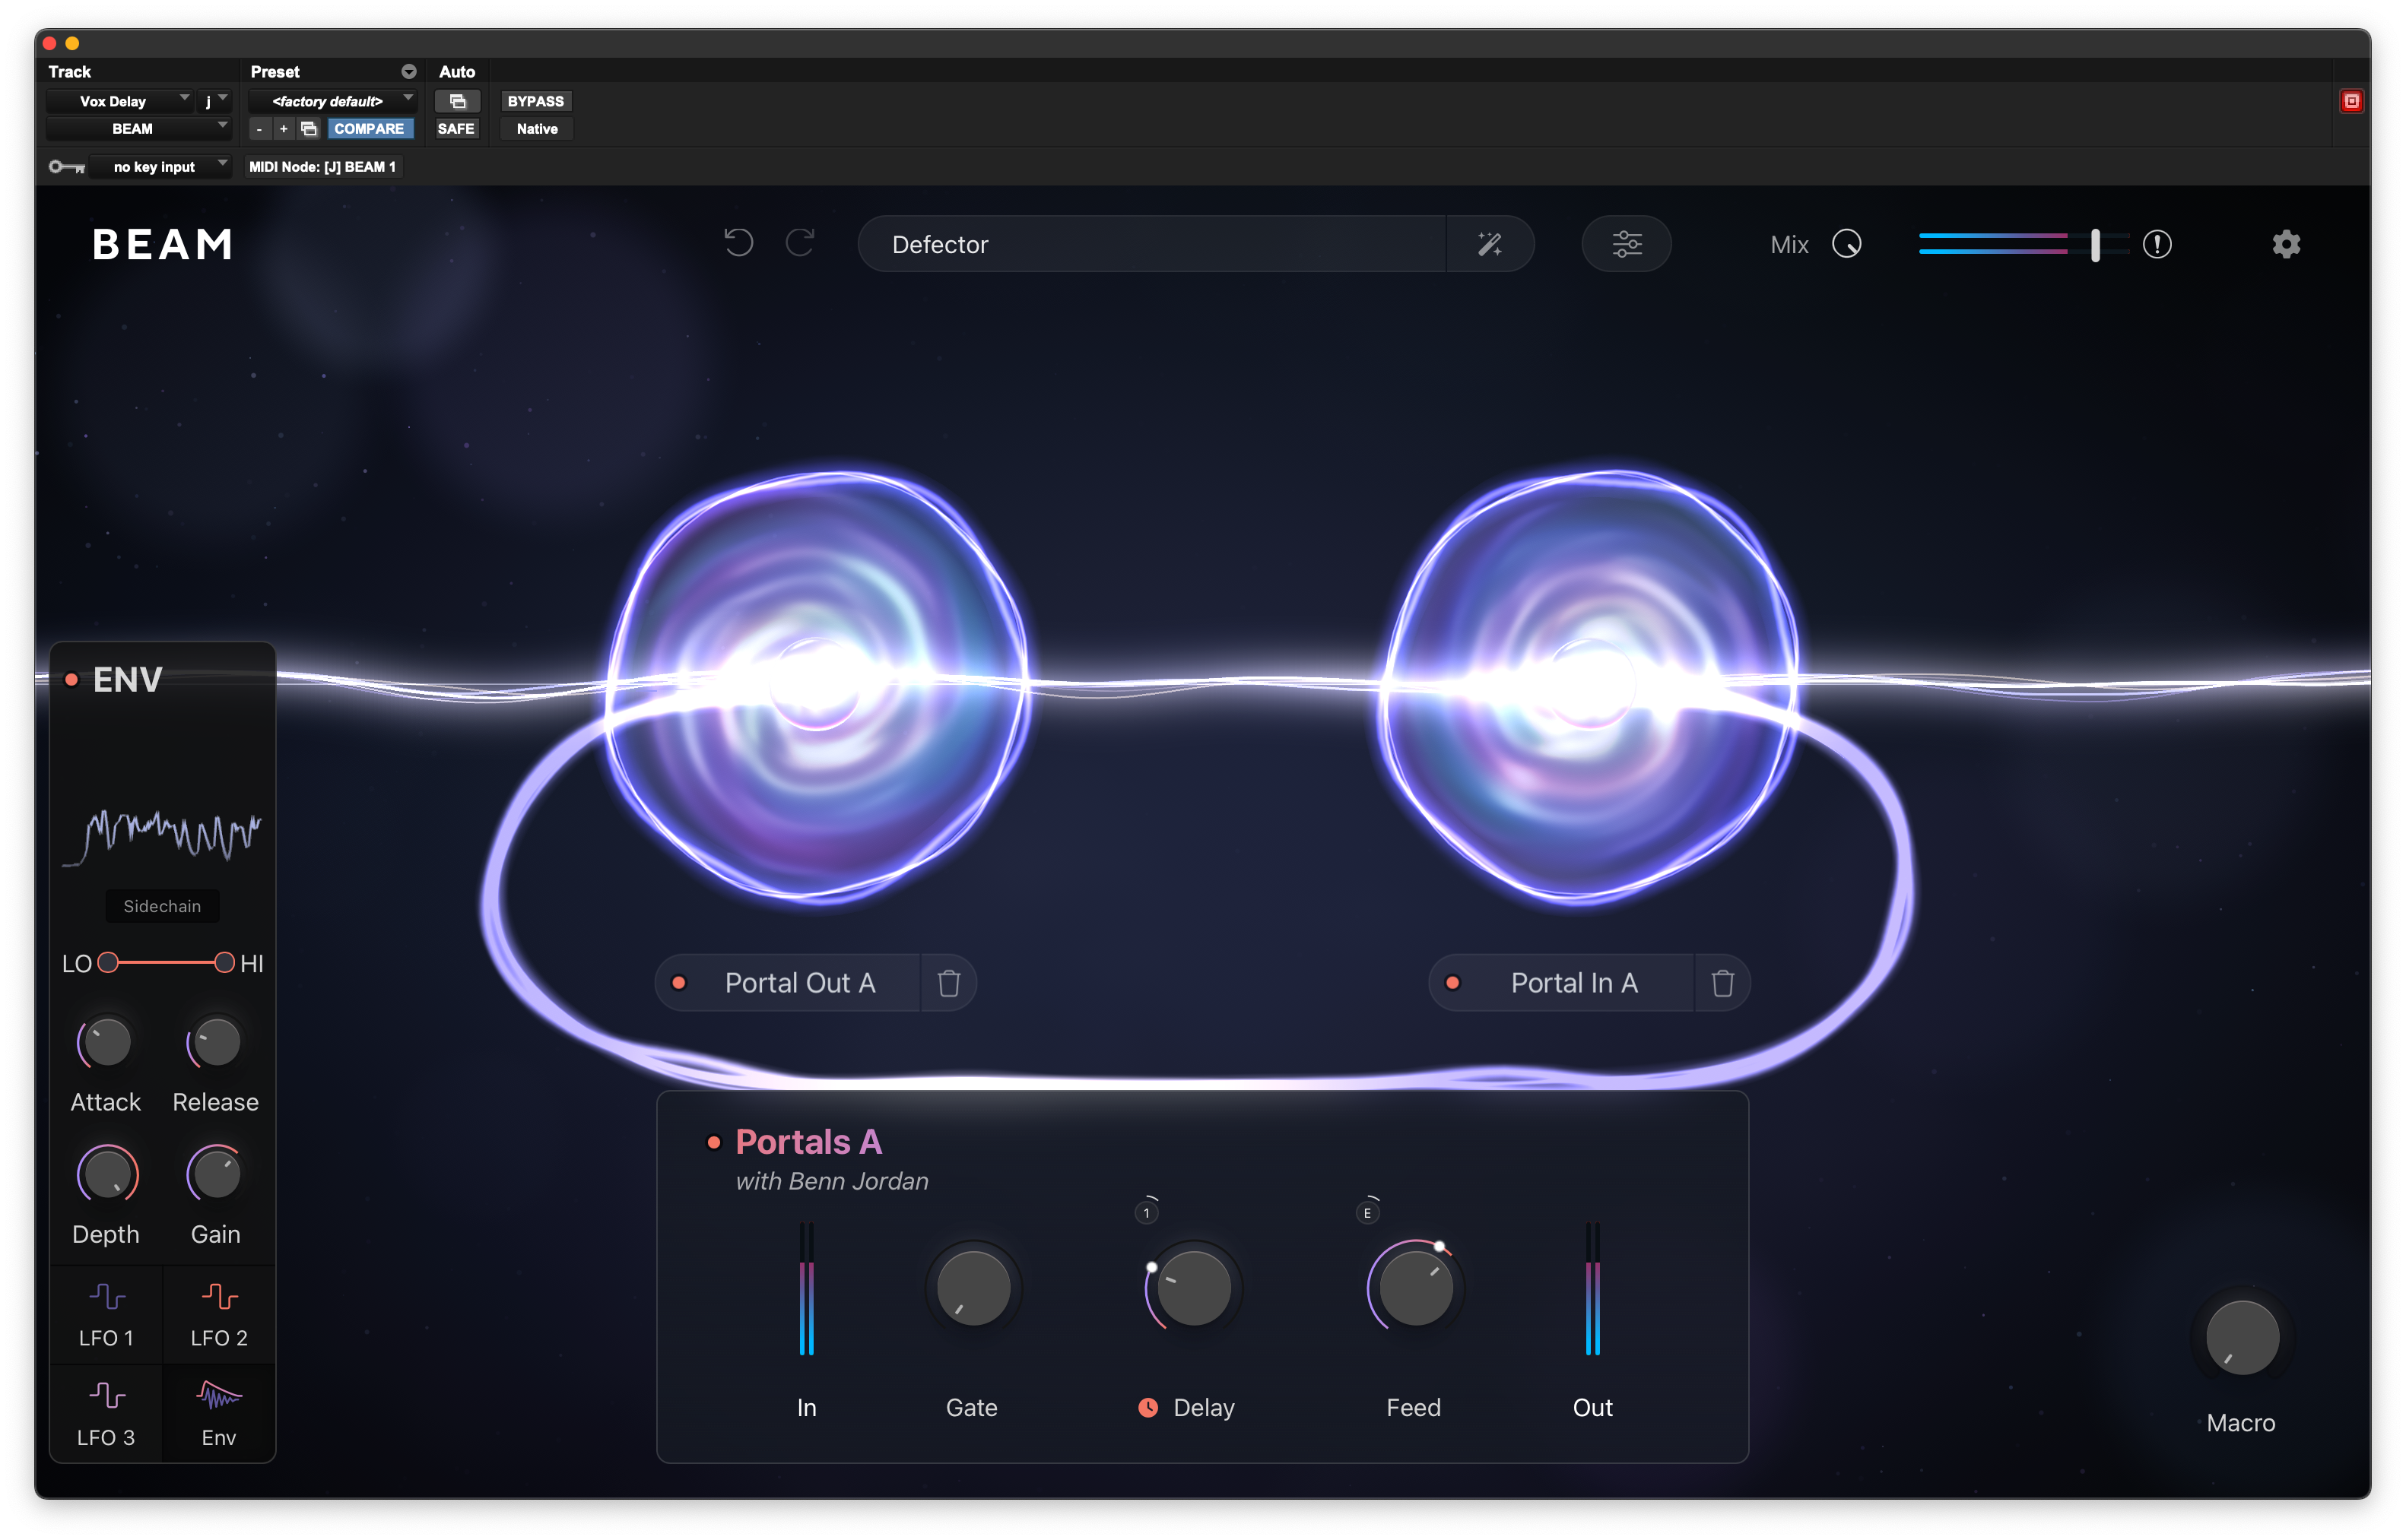Click the magic wand randomize icon
Viewport: 2406px width, 1540px height.
[x=1490, y=244]
